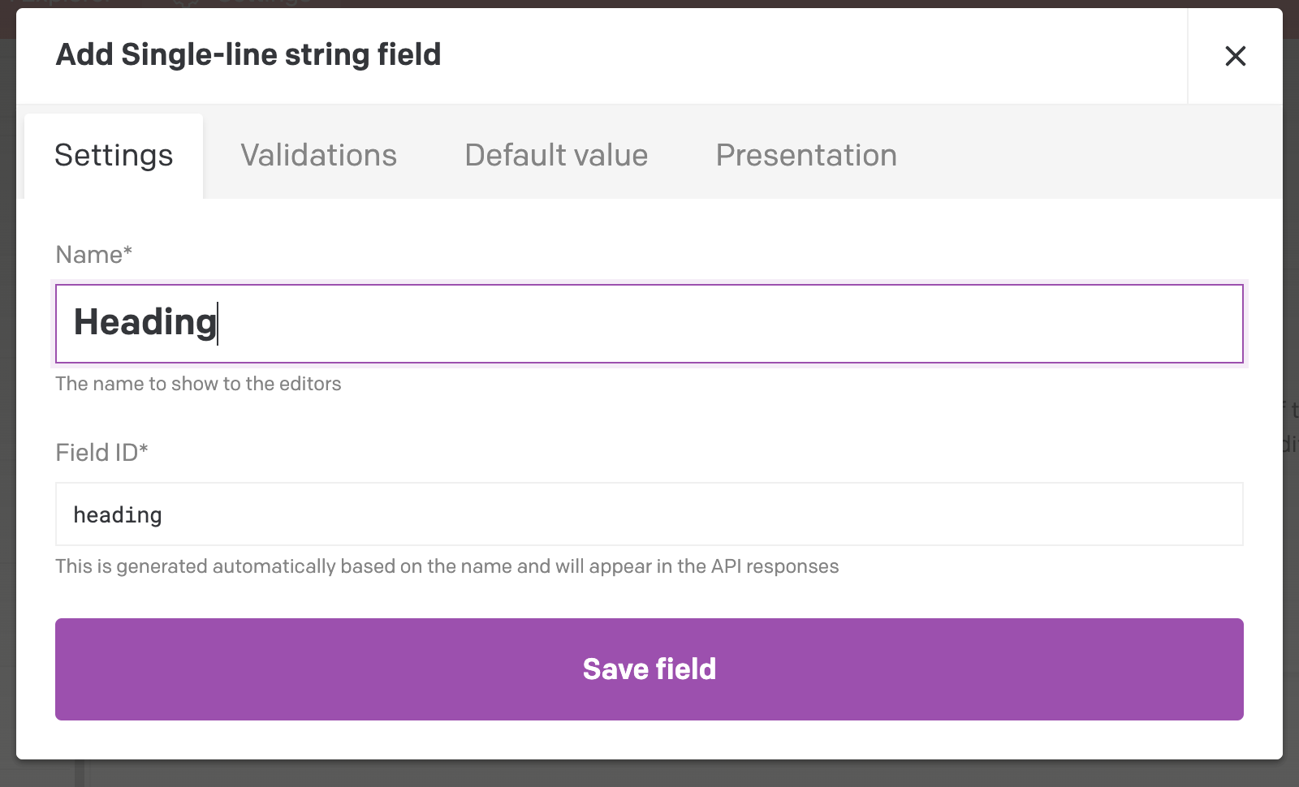
Task: Switch to the Validations tab
Action: coord(318,155)
